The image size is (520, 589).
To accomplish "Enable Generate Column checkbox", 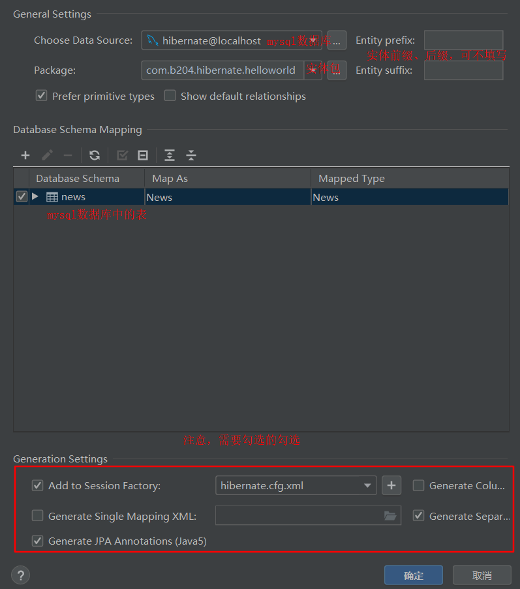I will point(418,485).
